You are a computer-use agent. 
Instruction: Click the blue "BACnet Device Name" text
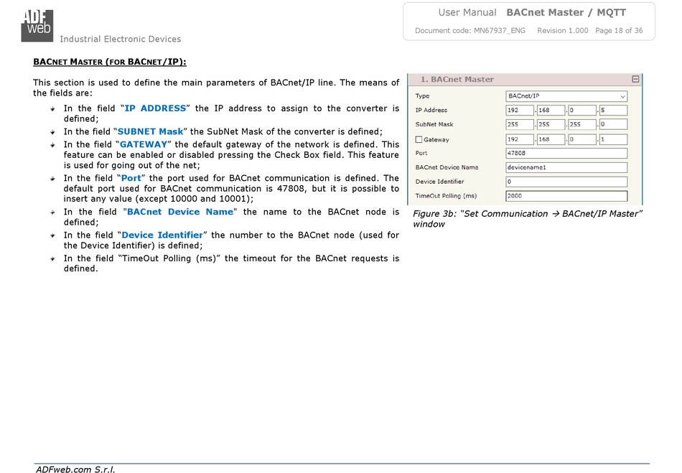180,212
